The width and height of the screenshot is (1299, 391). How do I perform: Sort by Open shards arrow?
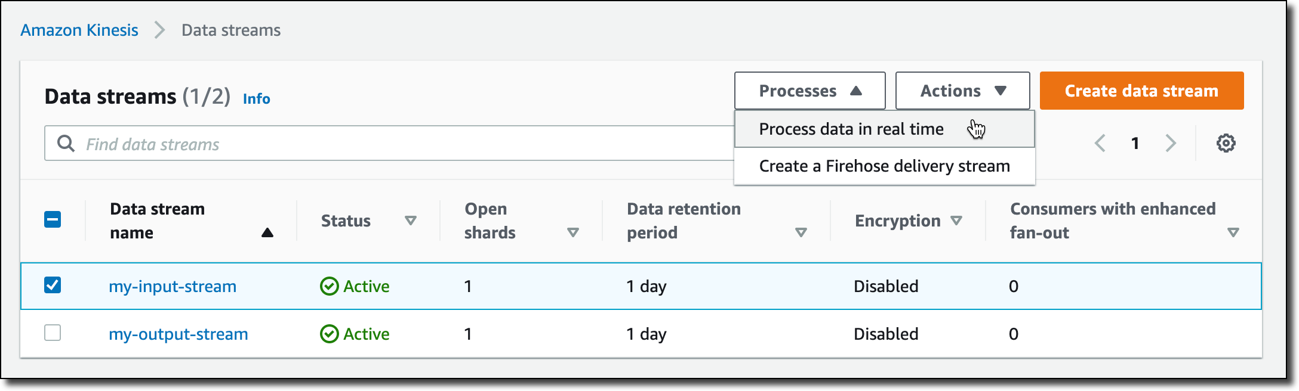572,232
